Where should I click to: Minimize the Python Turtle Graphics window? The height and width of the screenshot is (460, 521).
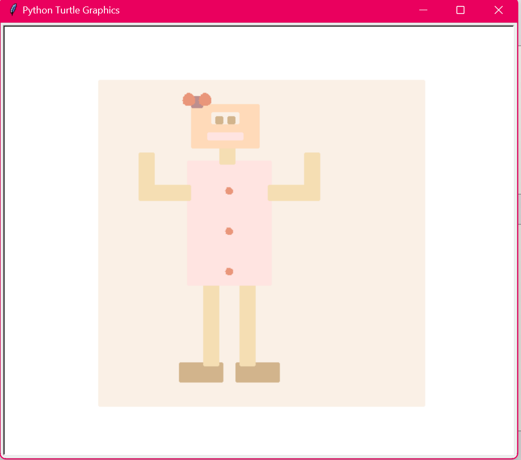(x=423, y=10)
